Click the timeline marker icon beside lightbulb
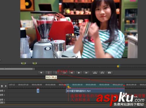 pos(6,86)
